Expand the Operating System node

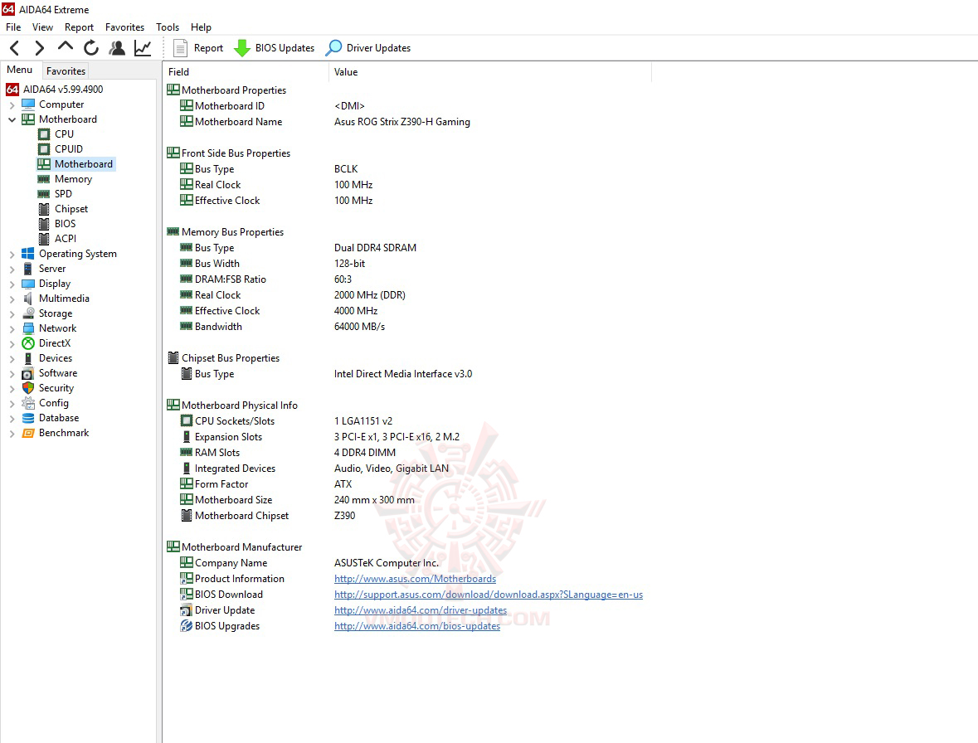coord(12,255)
